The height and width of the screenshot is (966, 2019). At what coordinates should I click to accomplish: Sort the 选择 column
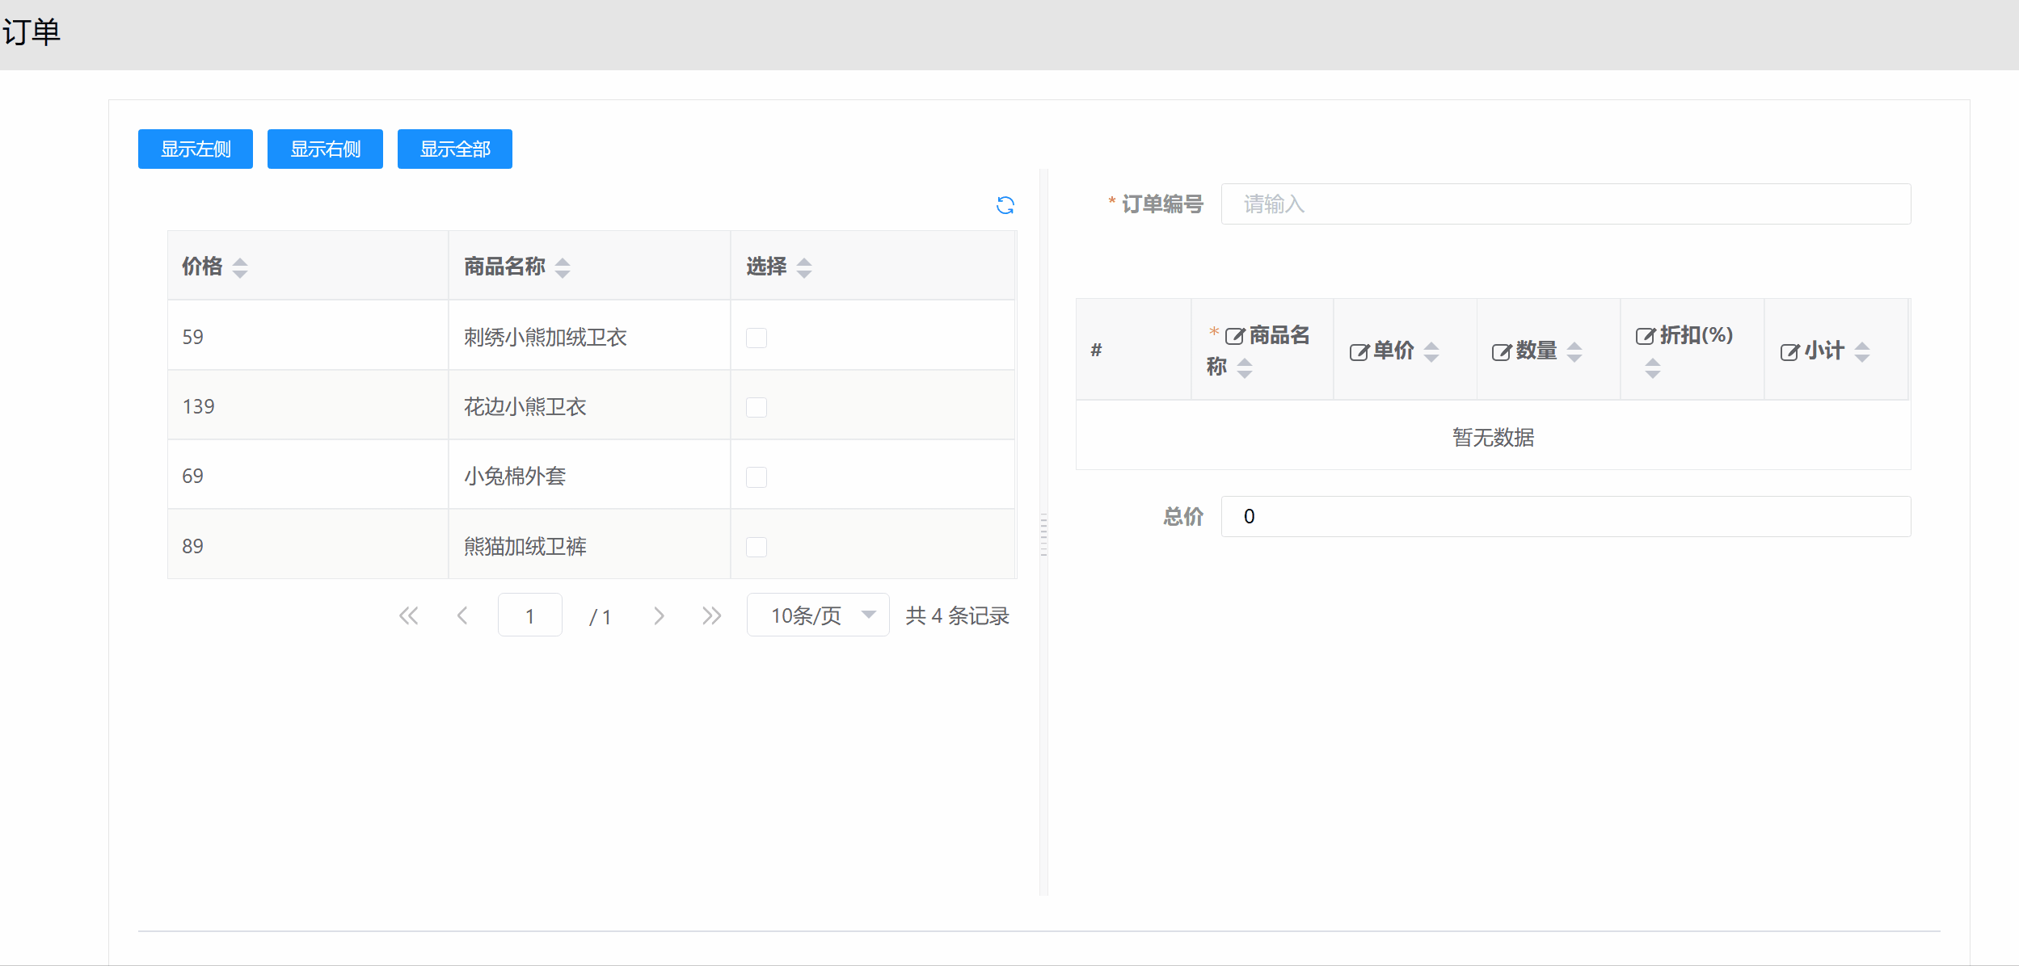click(x=803, y=267)
